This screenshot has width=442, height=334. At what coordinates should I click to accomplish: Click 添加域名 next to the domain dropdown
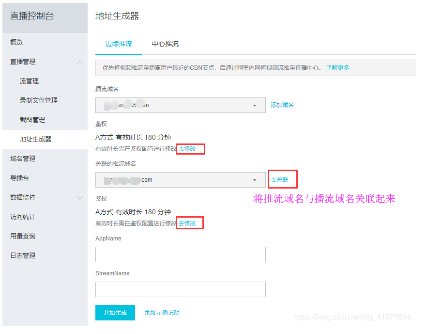point(282,105)
